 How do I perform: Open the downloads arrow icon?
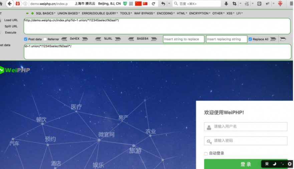coord(226,4)
